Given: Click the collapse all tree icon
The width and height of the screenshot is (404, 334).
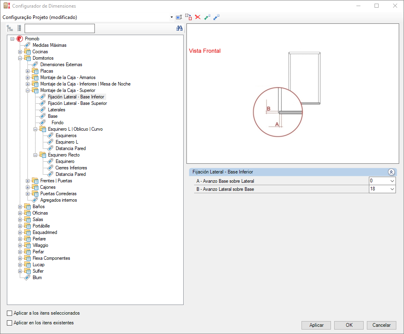Looking at the screenshot, I should point(19,28).
